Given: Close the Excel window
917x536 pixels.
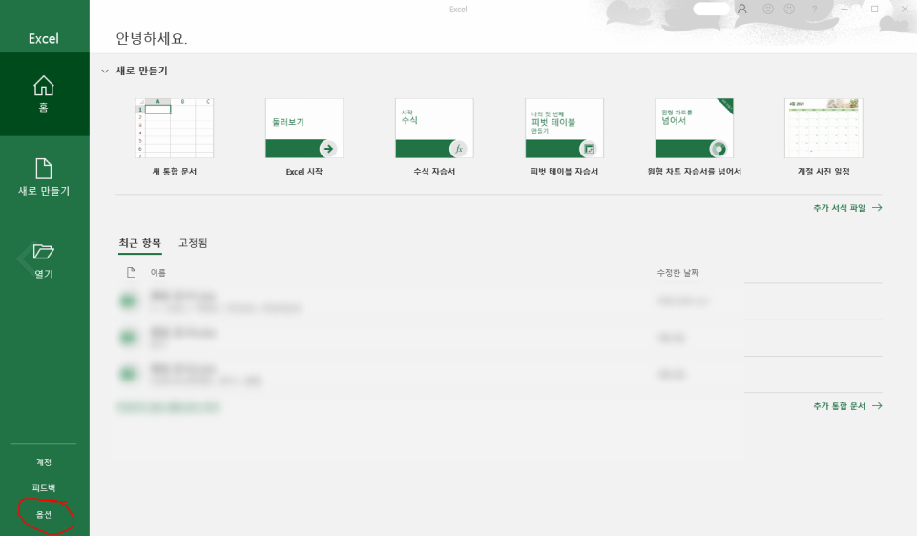Looking at the screenshot, I should [905, 9].
